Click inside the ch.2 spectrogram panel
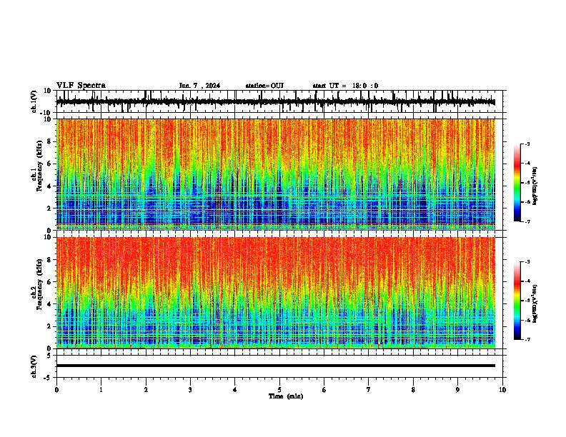Image resolution: width=566 pixels, height=437 pixels. coord(276,293)
